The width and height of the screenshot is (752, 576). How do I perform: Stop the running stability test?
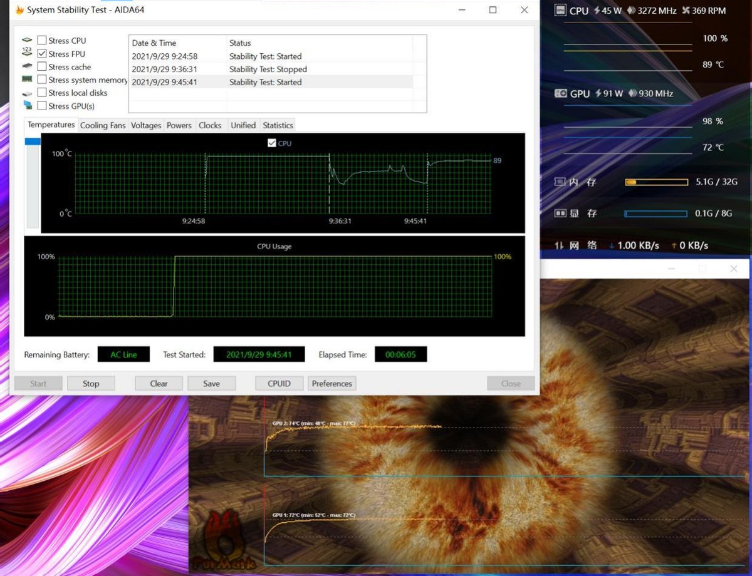[x=91, y=384]
